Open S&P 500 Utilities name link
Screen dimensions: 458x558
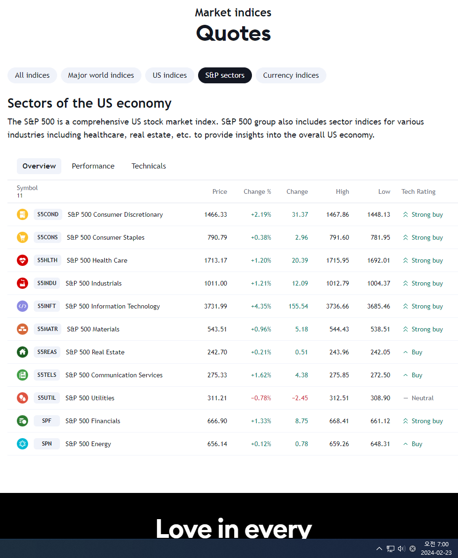(90, 398)
